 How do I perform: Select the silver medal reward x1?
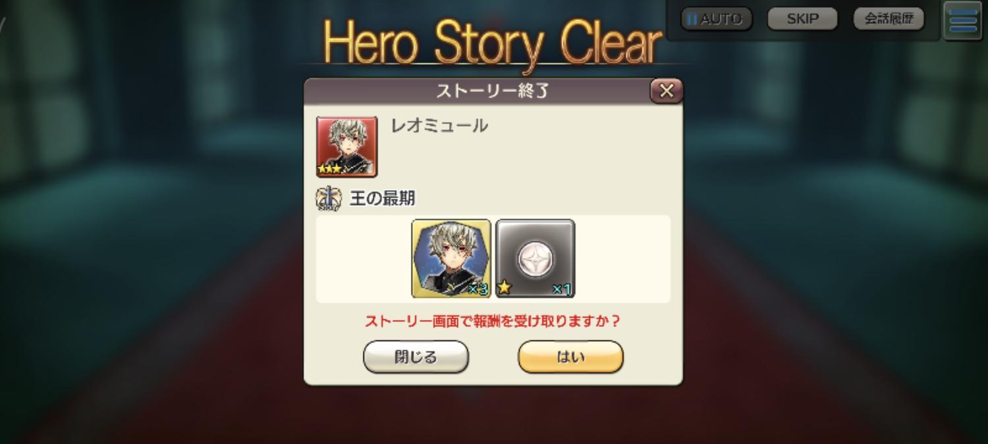coord(535,259)
